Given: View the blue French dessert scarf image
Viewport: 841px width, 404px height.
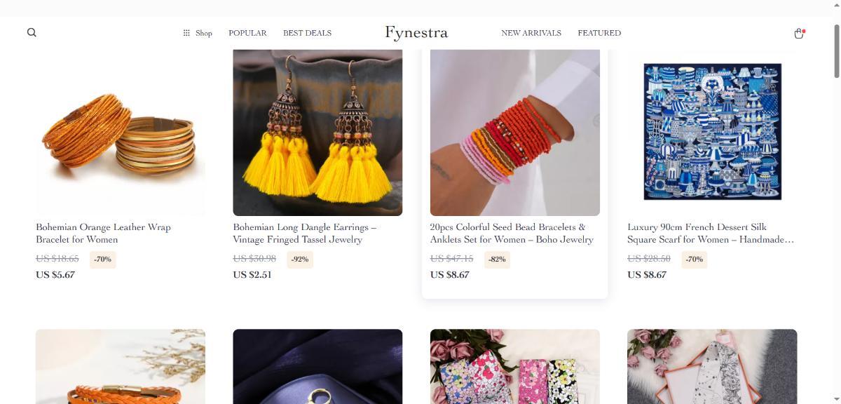Looking at the screenshot, I should [x=712, y=133].
